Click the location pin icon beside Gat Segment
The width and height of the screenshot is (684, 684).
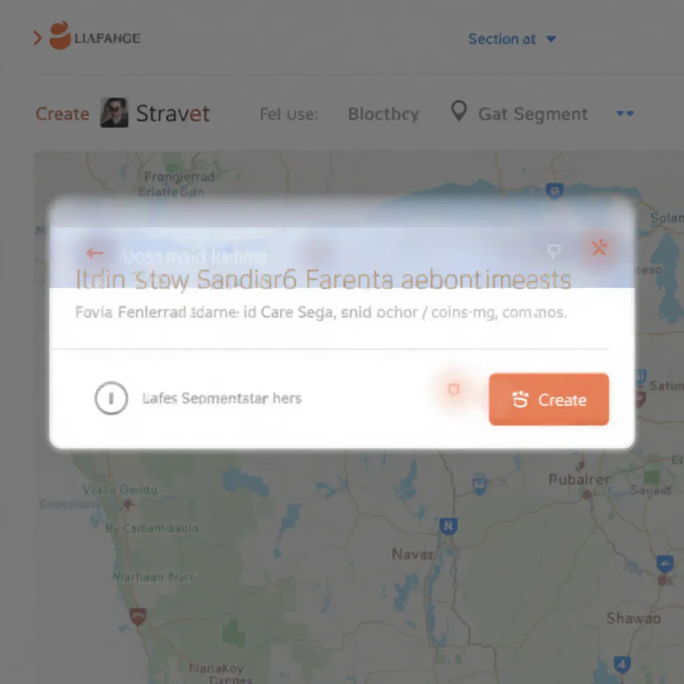click(458, 112)
